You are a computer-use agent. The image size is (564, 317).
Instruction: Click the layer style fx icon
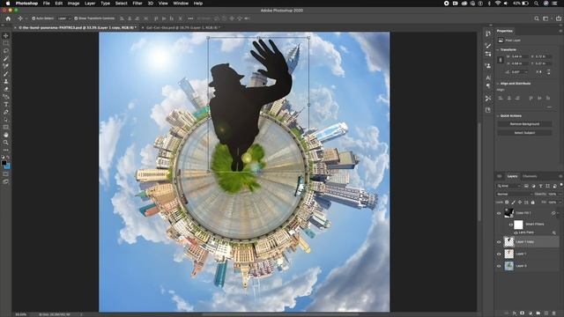(515, 313)
